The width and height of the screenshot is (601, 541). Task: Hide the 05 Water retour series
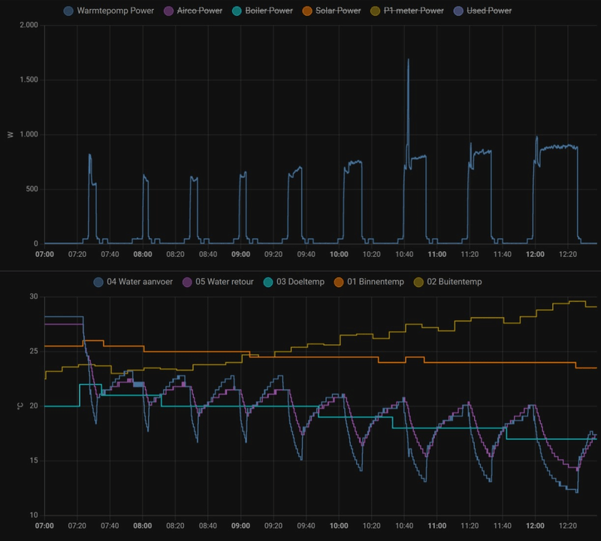pyautogui.click(x=218, y=282)
